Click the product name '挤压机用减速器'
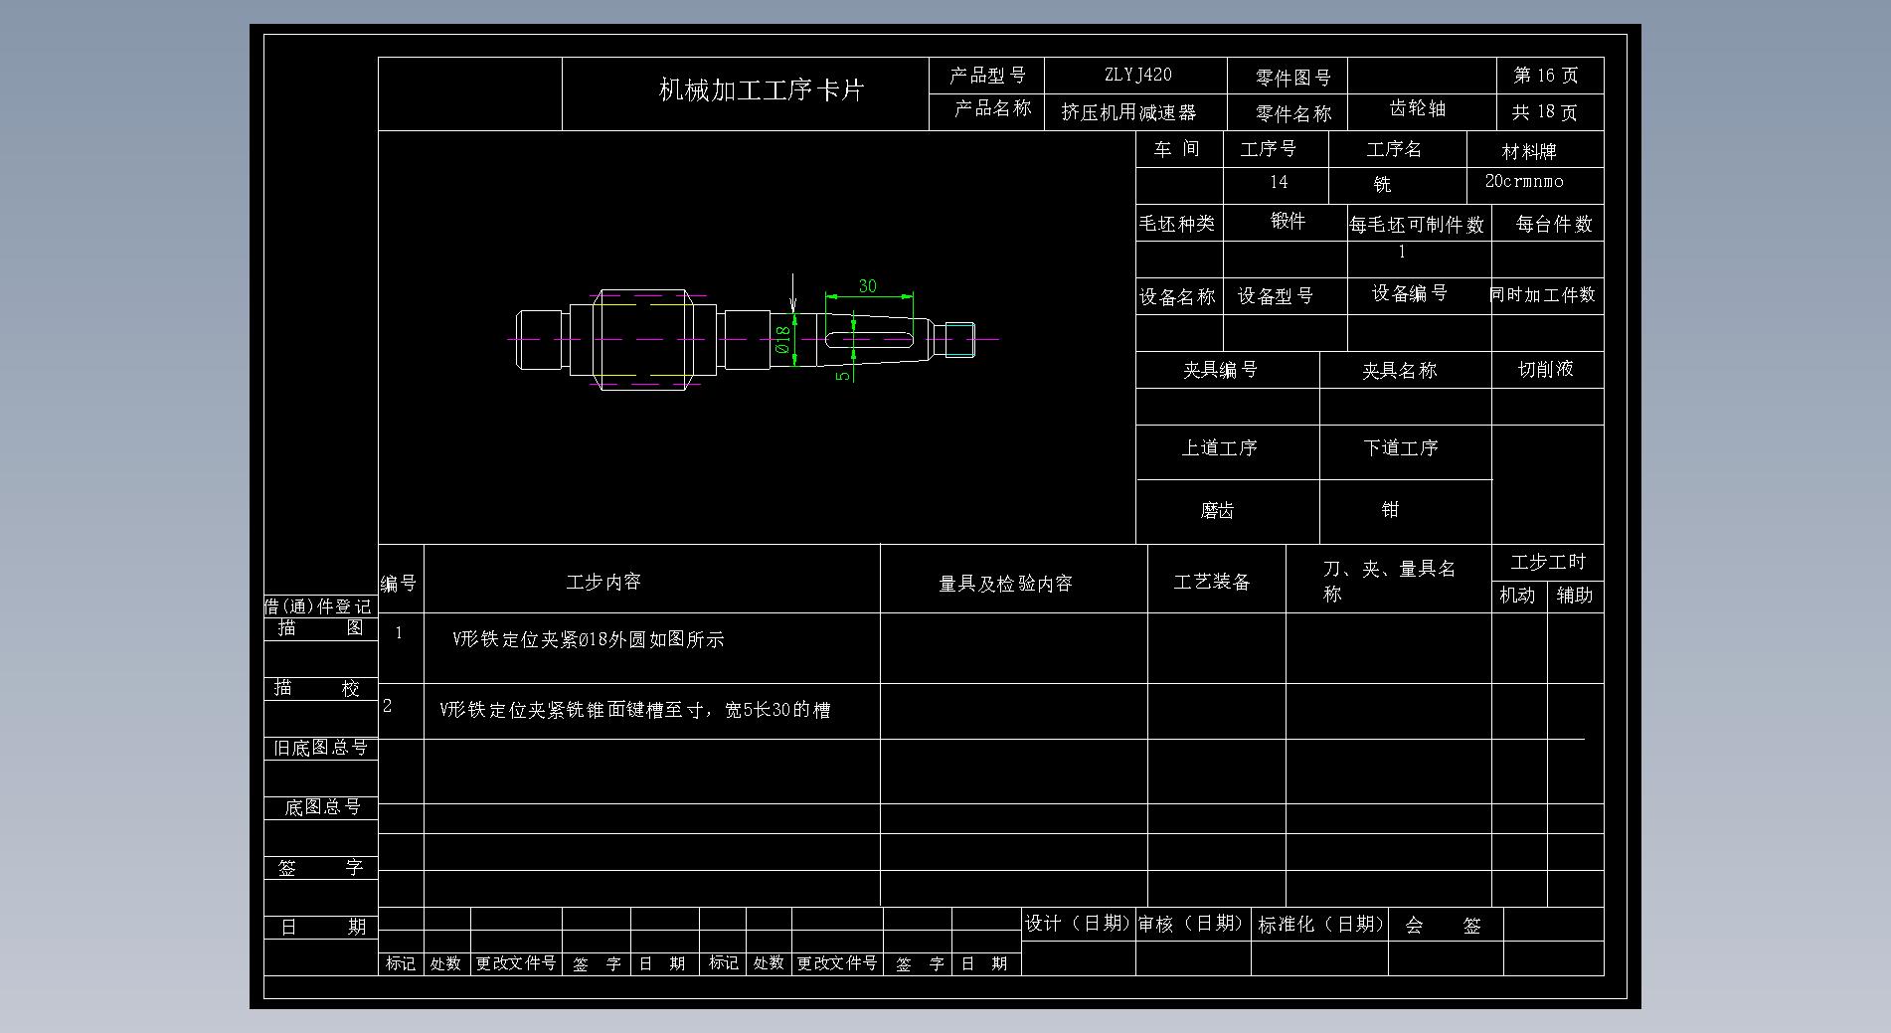This screenshot has width=1891, height=1033. 1128,112
